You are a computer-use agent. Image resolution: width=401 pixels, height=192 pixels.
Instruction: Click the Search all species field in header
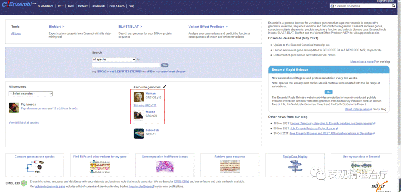[364, 6]
